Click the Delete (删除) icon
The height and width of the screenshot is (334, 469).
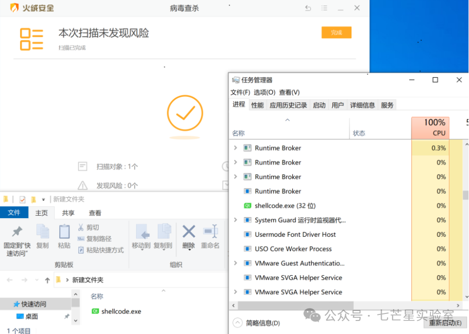188,231
